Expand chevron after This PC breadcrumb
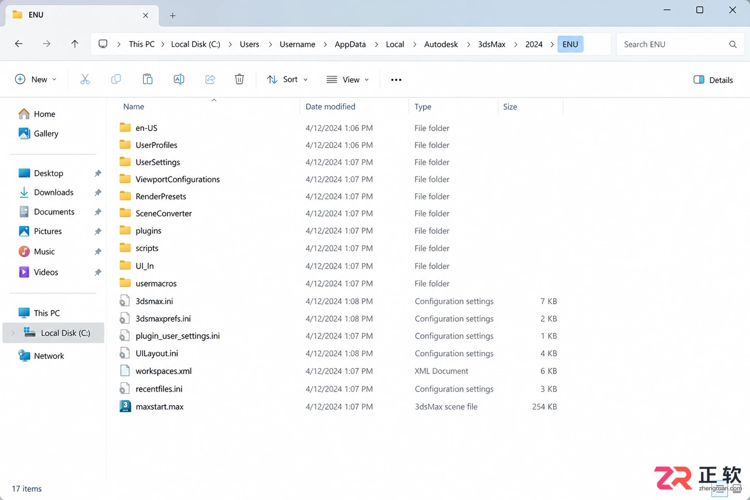Screen dimensions: 750x500 click(163, 44)
